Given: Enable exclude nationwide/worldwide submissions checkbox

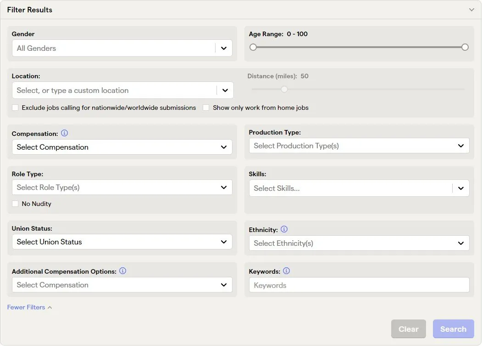Looking at the screenshot, I should tap(16, 108).
